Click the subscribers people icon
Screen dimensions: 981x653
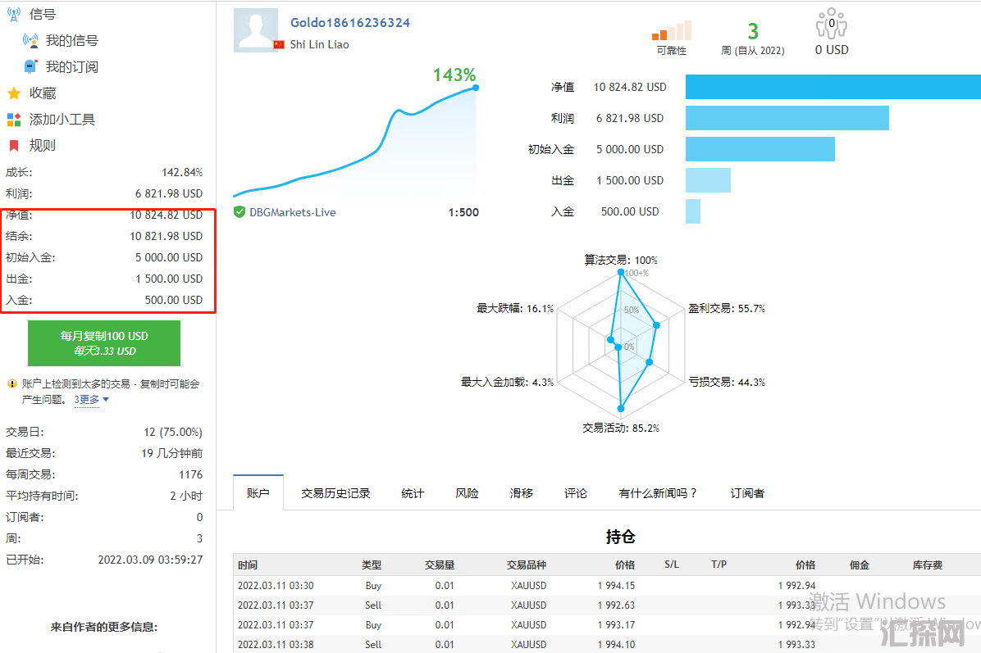(x=831, y=24)
